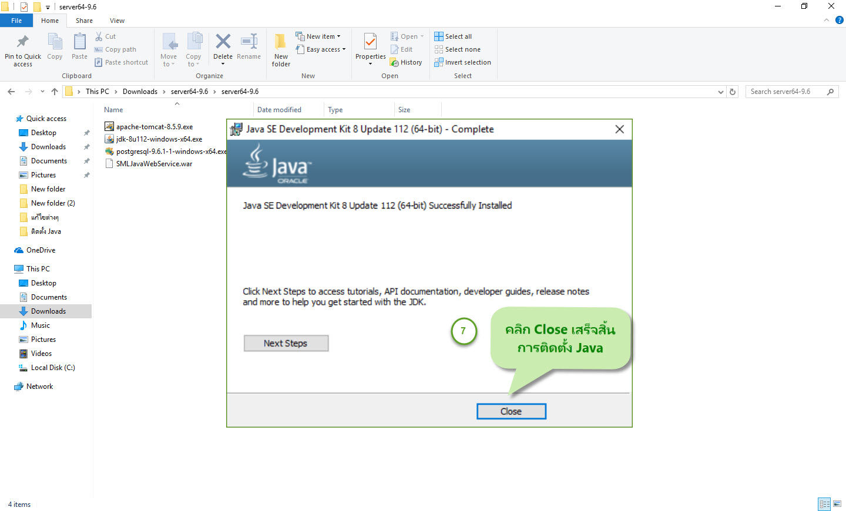Click Downloads in the address breadcrumb
This screenshot has height=511, width=846.
point(140,92)
